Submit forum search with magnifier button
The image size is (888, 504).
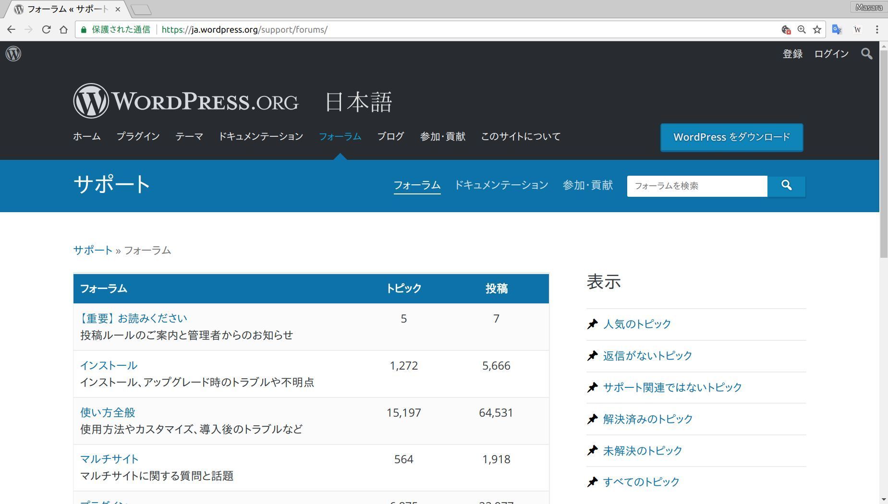tap(787, 186)
